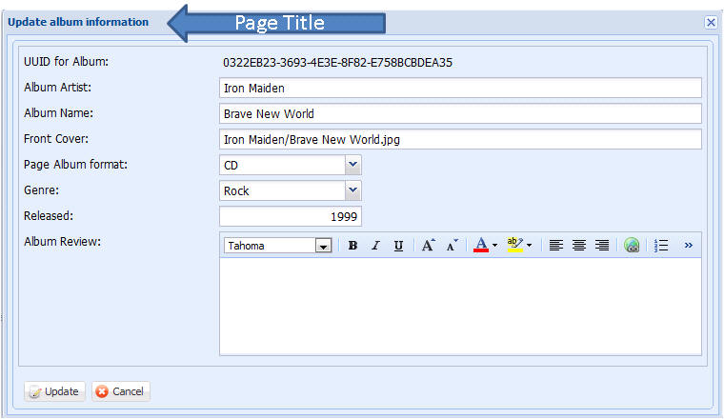Click the 'Genre:' label
The image size is (724, 419).
click(42, 190)
